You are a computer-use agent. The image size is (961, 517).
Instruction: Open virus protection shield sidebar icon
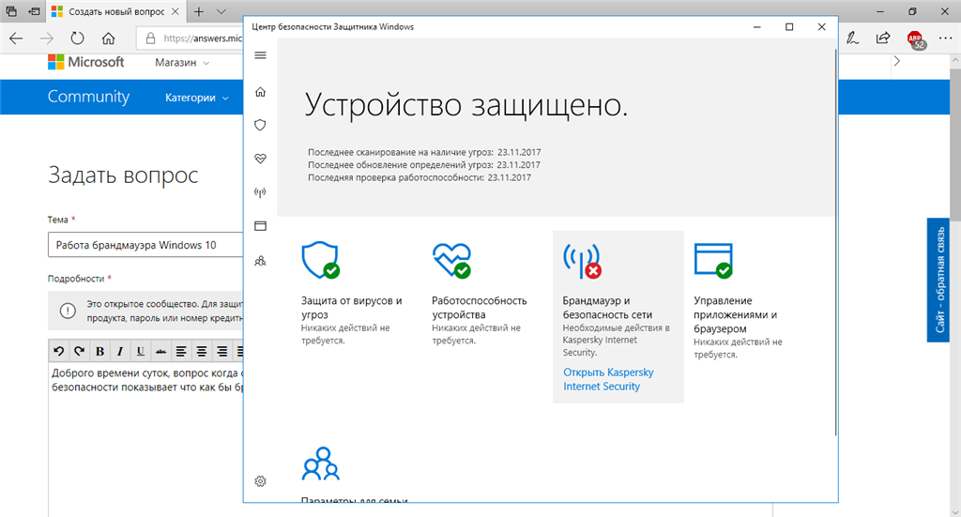tap(261, 125)
